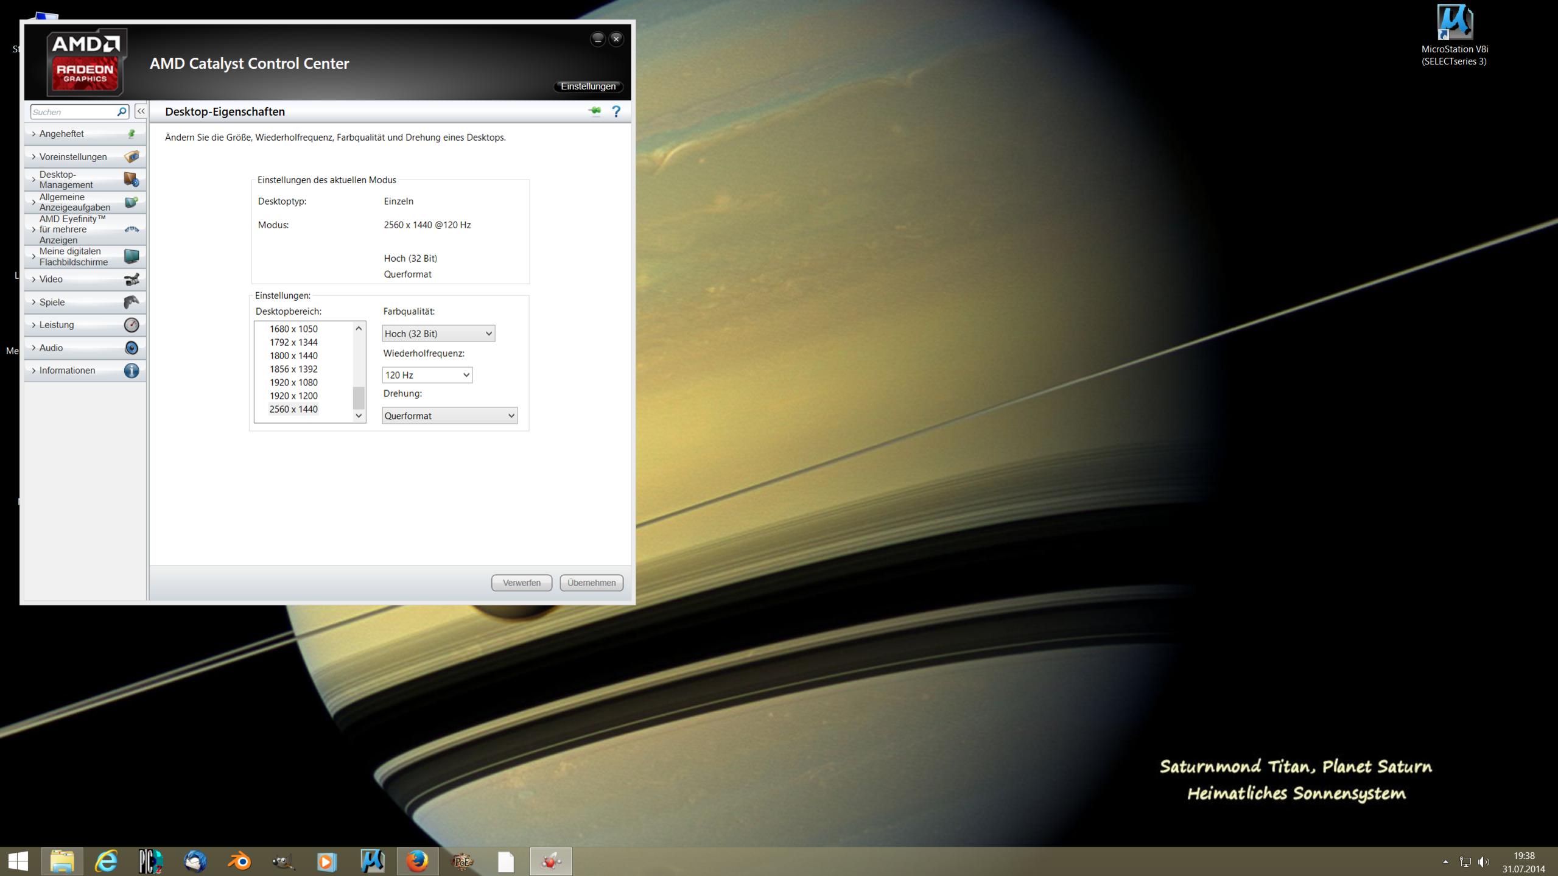Select the 1920 x 1080 resolution entry
Screen dimensions: 1558x876
(x=293, y=382)
